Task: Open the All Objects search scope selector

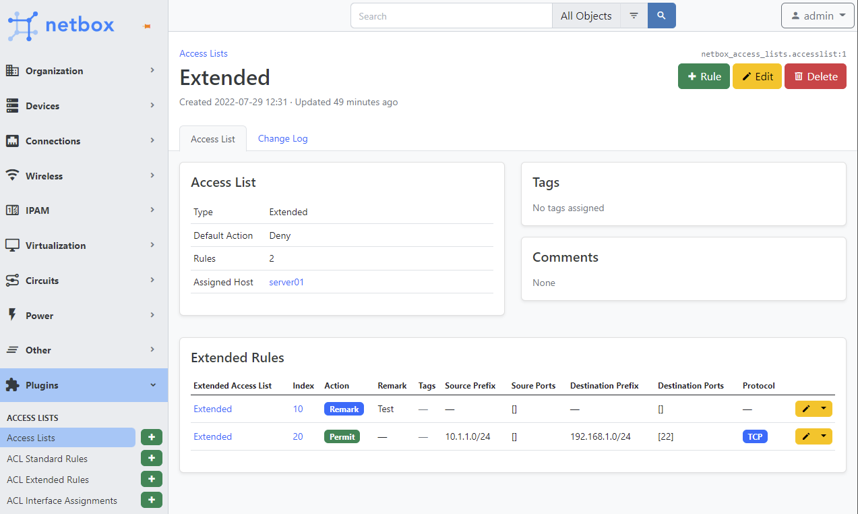Action: point(586,15)
